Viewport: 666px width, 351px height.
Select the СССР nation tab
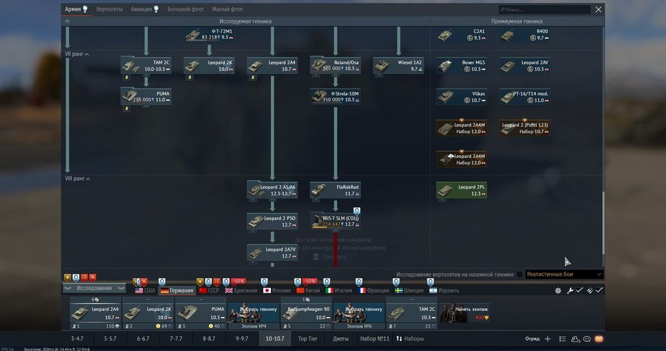click(x=209, y=290)
